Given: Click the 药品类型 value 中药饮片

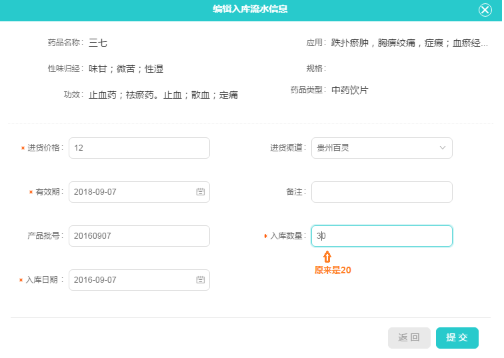Looking at the screenshot, I should click(349, 90).
